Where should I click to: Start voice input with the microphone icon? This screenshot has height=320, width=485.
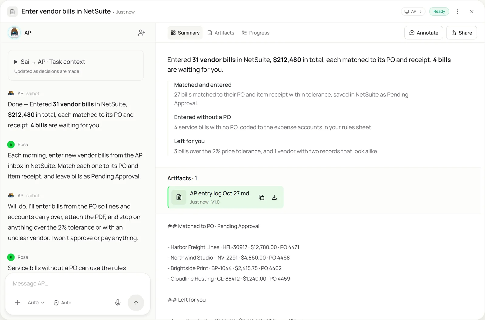pyautogui.click(x=118, y=303)
